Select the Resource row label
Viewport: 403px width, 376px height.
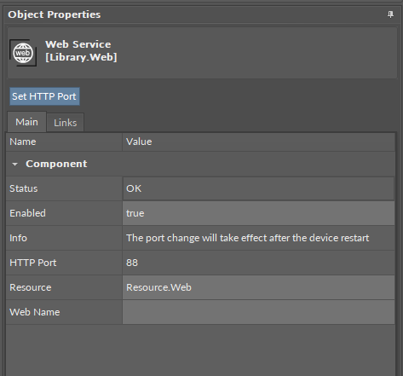click(x=31, y=287)
